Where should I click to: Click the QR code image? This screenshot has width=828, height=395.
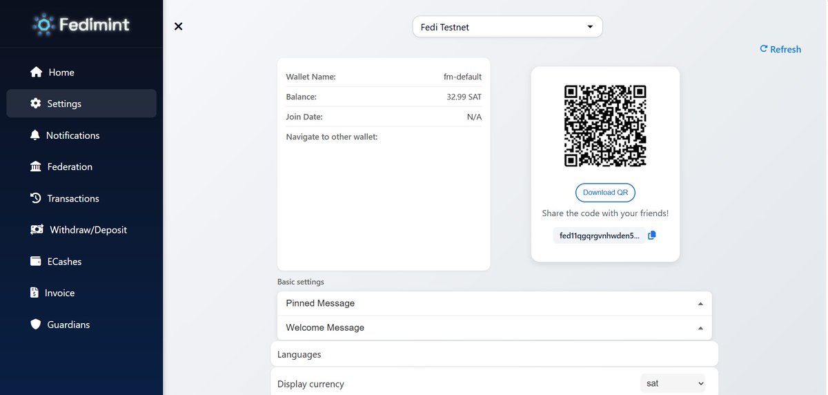click(605, 126)
